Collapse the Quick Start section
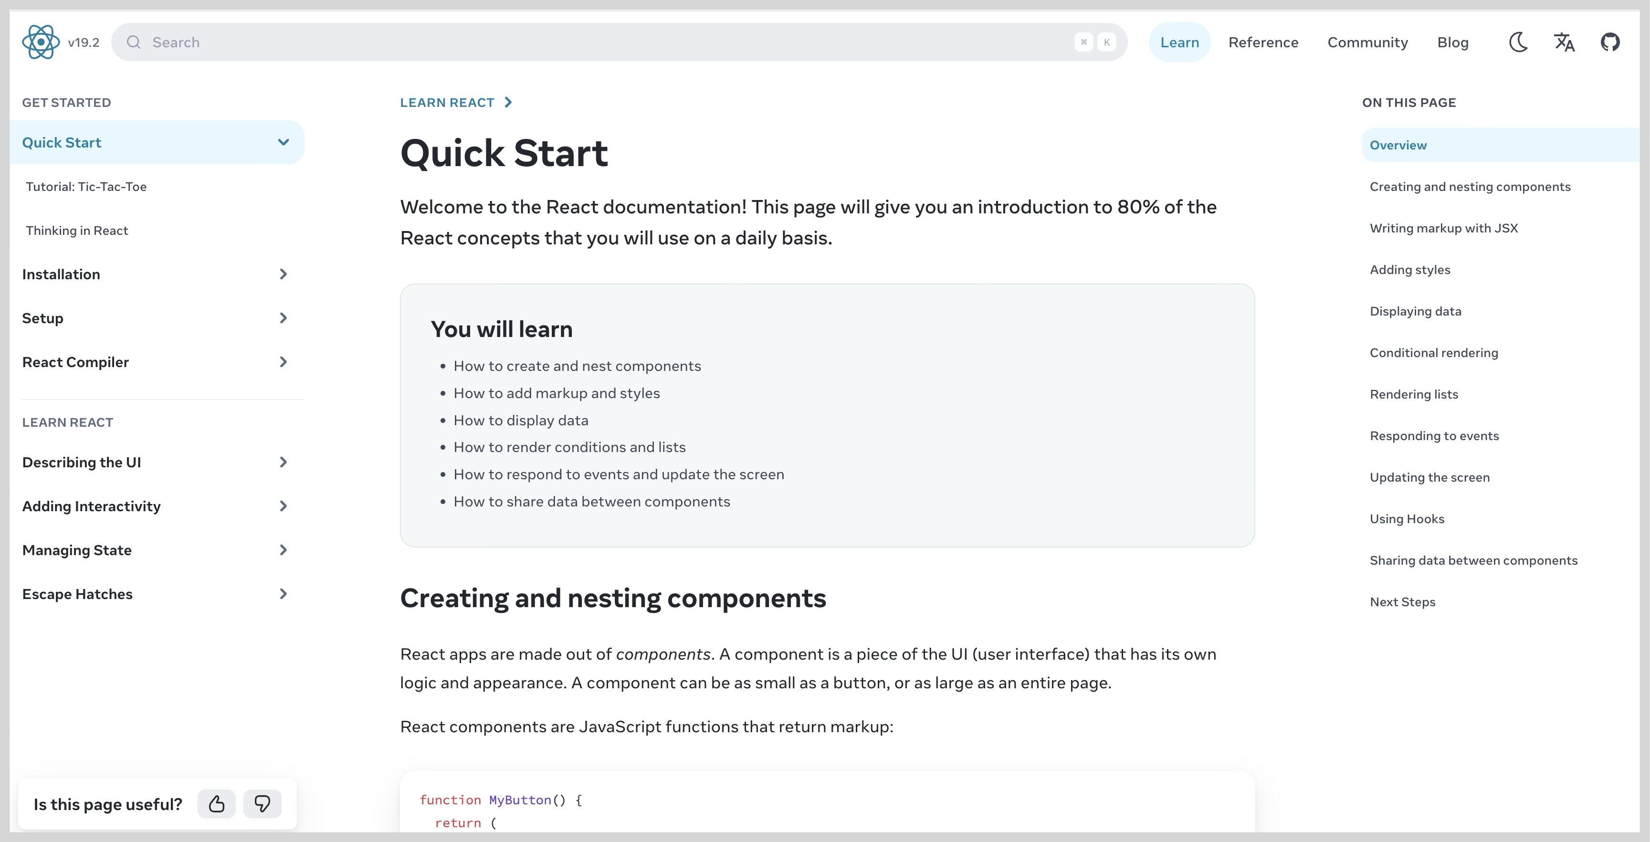Viewport: 1650px width, 842px height. click(283, 142)
